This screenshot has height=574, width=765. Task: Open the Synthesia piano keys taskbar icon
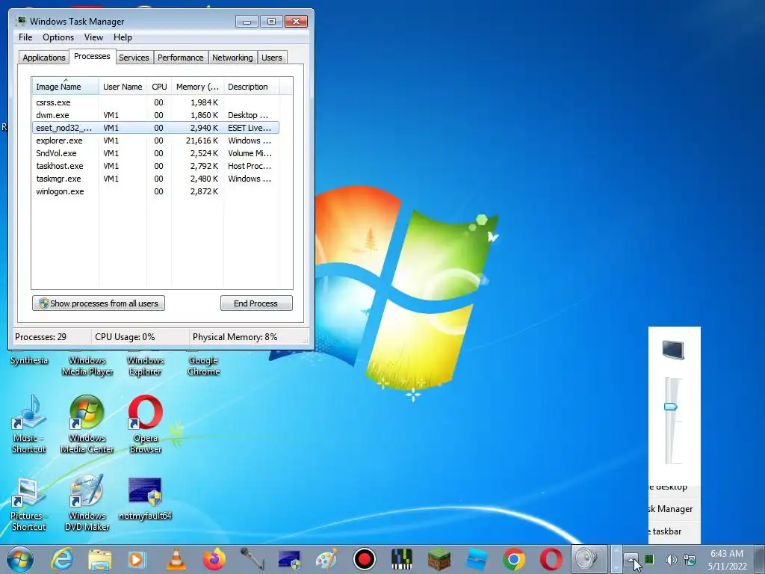tap(401, 559)
